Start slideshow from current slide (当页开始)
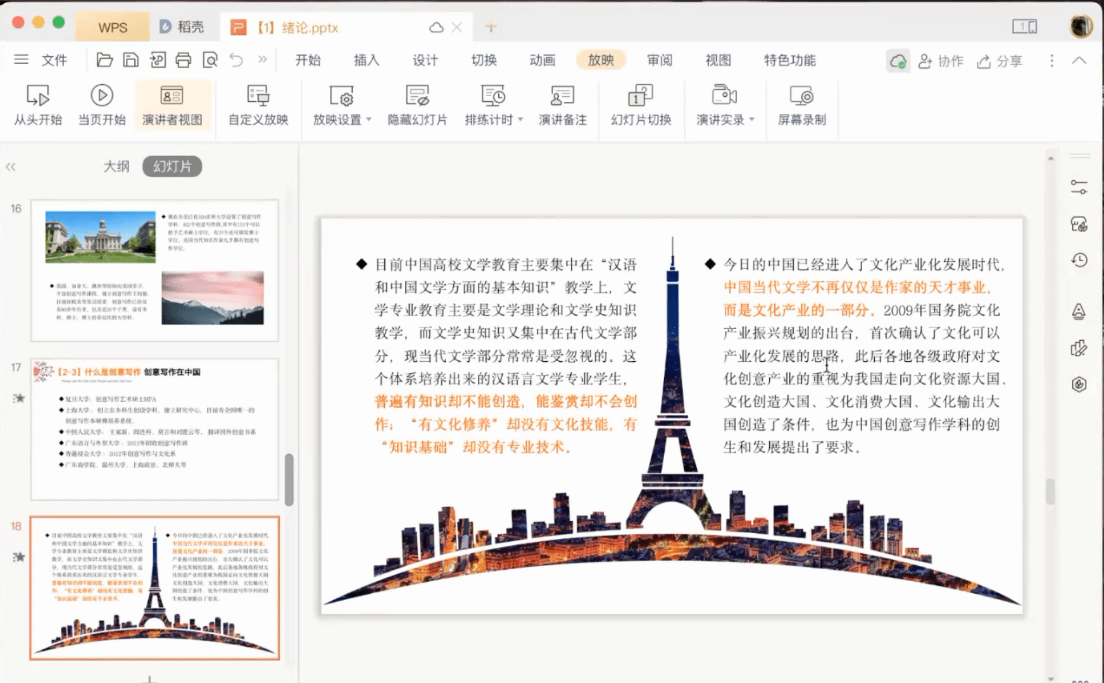Viewport: 1104px width, 683px height. point(101,96)
